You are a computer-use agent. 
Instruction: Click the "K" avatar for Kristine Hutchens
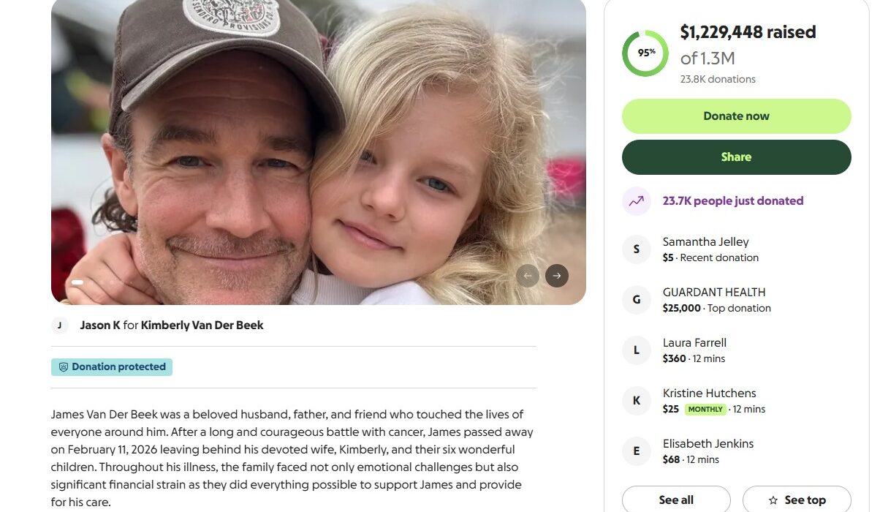(636, 401)
